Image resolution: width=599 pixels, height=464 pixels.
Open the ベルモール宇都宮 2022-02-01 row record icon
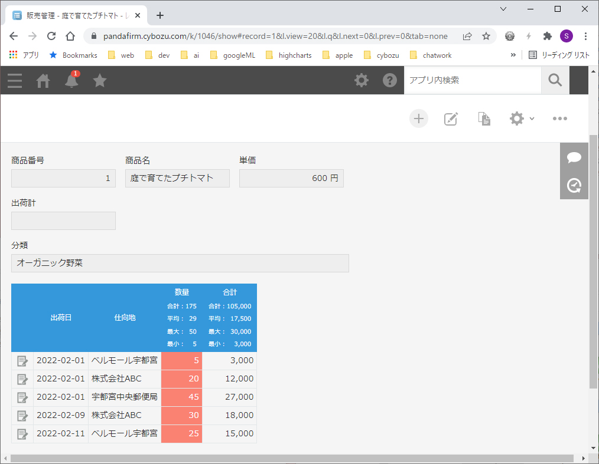pos(22,361)
